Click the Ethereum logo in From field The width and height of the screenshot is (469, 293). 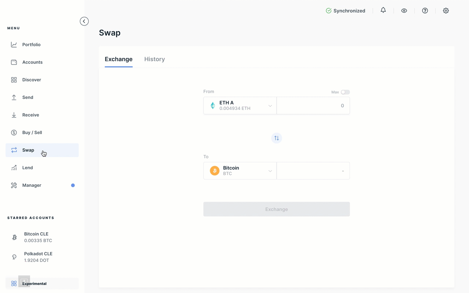[213, 105]
